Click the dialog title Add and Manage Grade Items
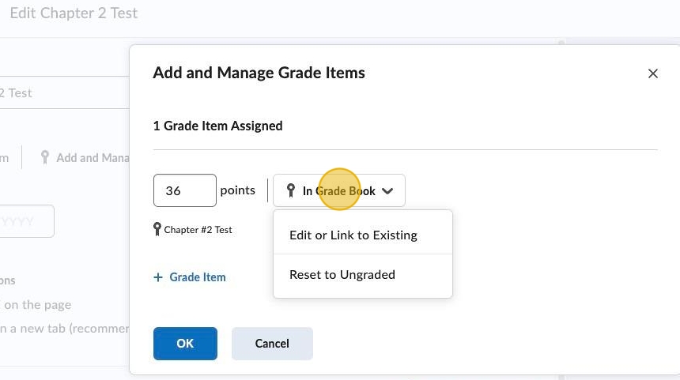 tap(259, 73)
